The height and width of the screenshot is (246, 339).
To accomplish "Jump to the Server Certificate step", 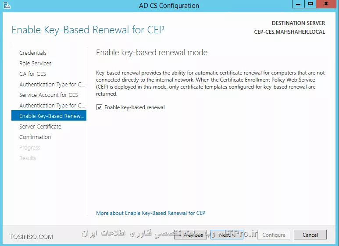I will click(40, 126).
